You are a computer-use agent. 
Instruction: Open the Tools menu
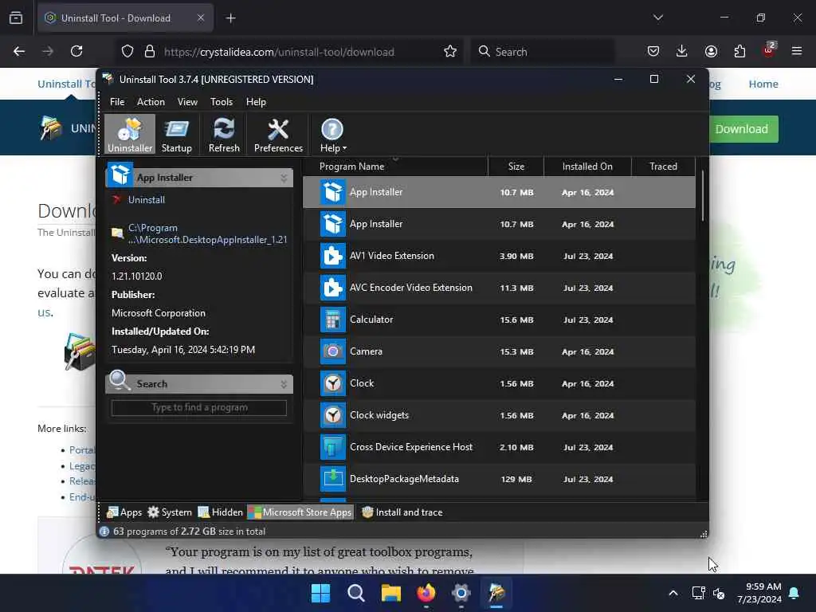222,102
